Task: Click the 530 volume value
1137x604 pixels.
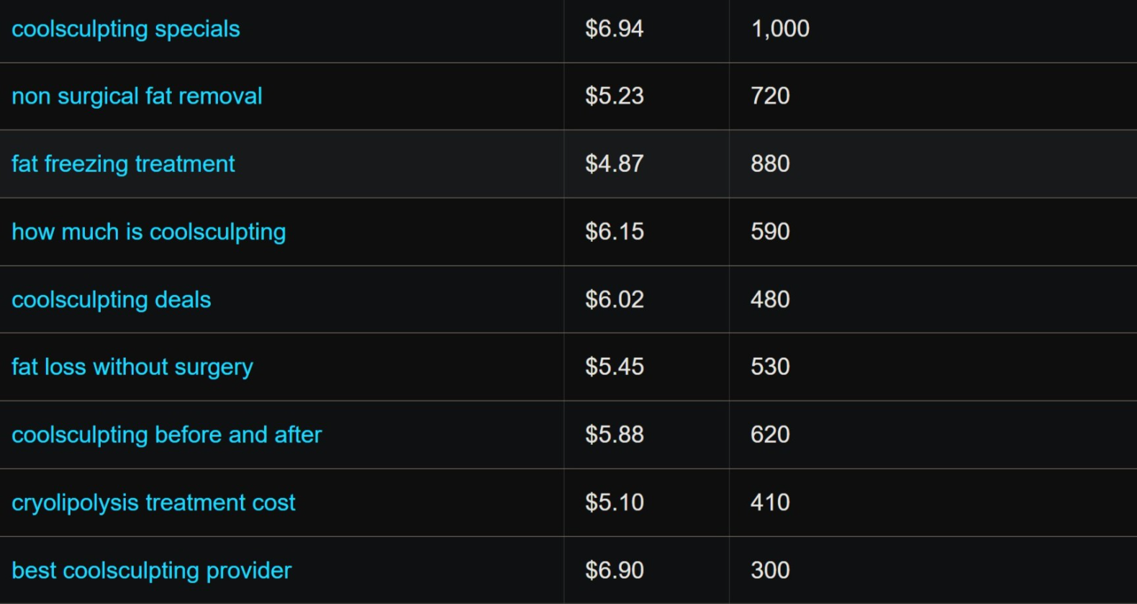Action: pos(770,367)
